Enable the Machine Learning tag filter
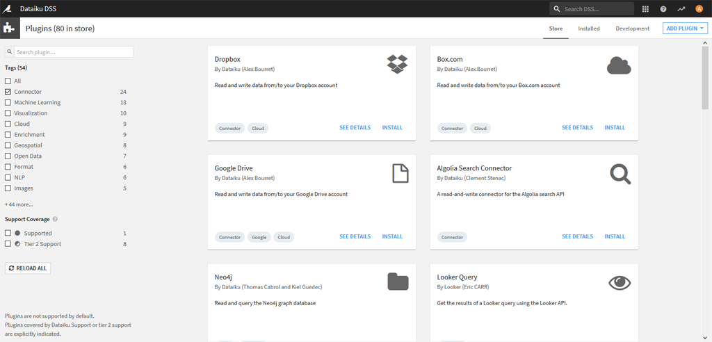Image resolution: width=712 pixels, height=342 pixels. click(8, 103)
